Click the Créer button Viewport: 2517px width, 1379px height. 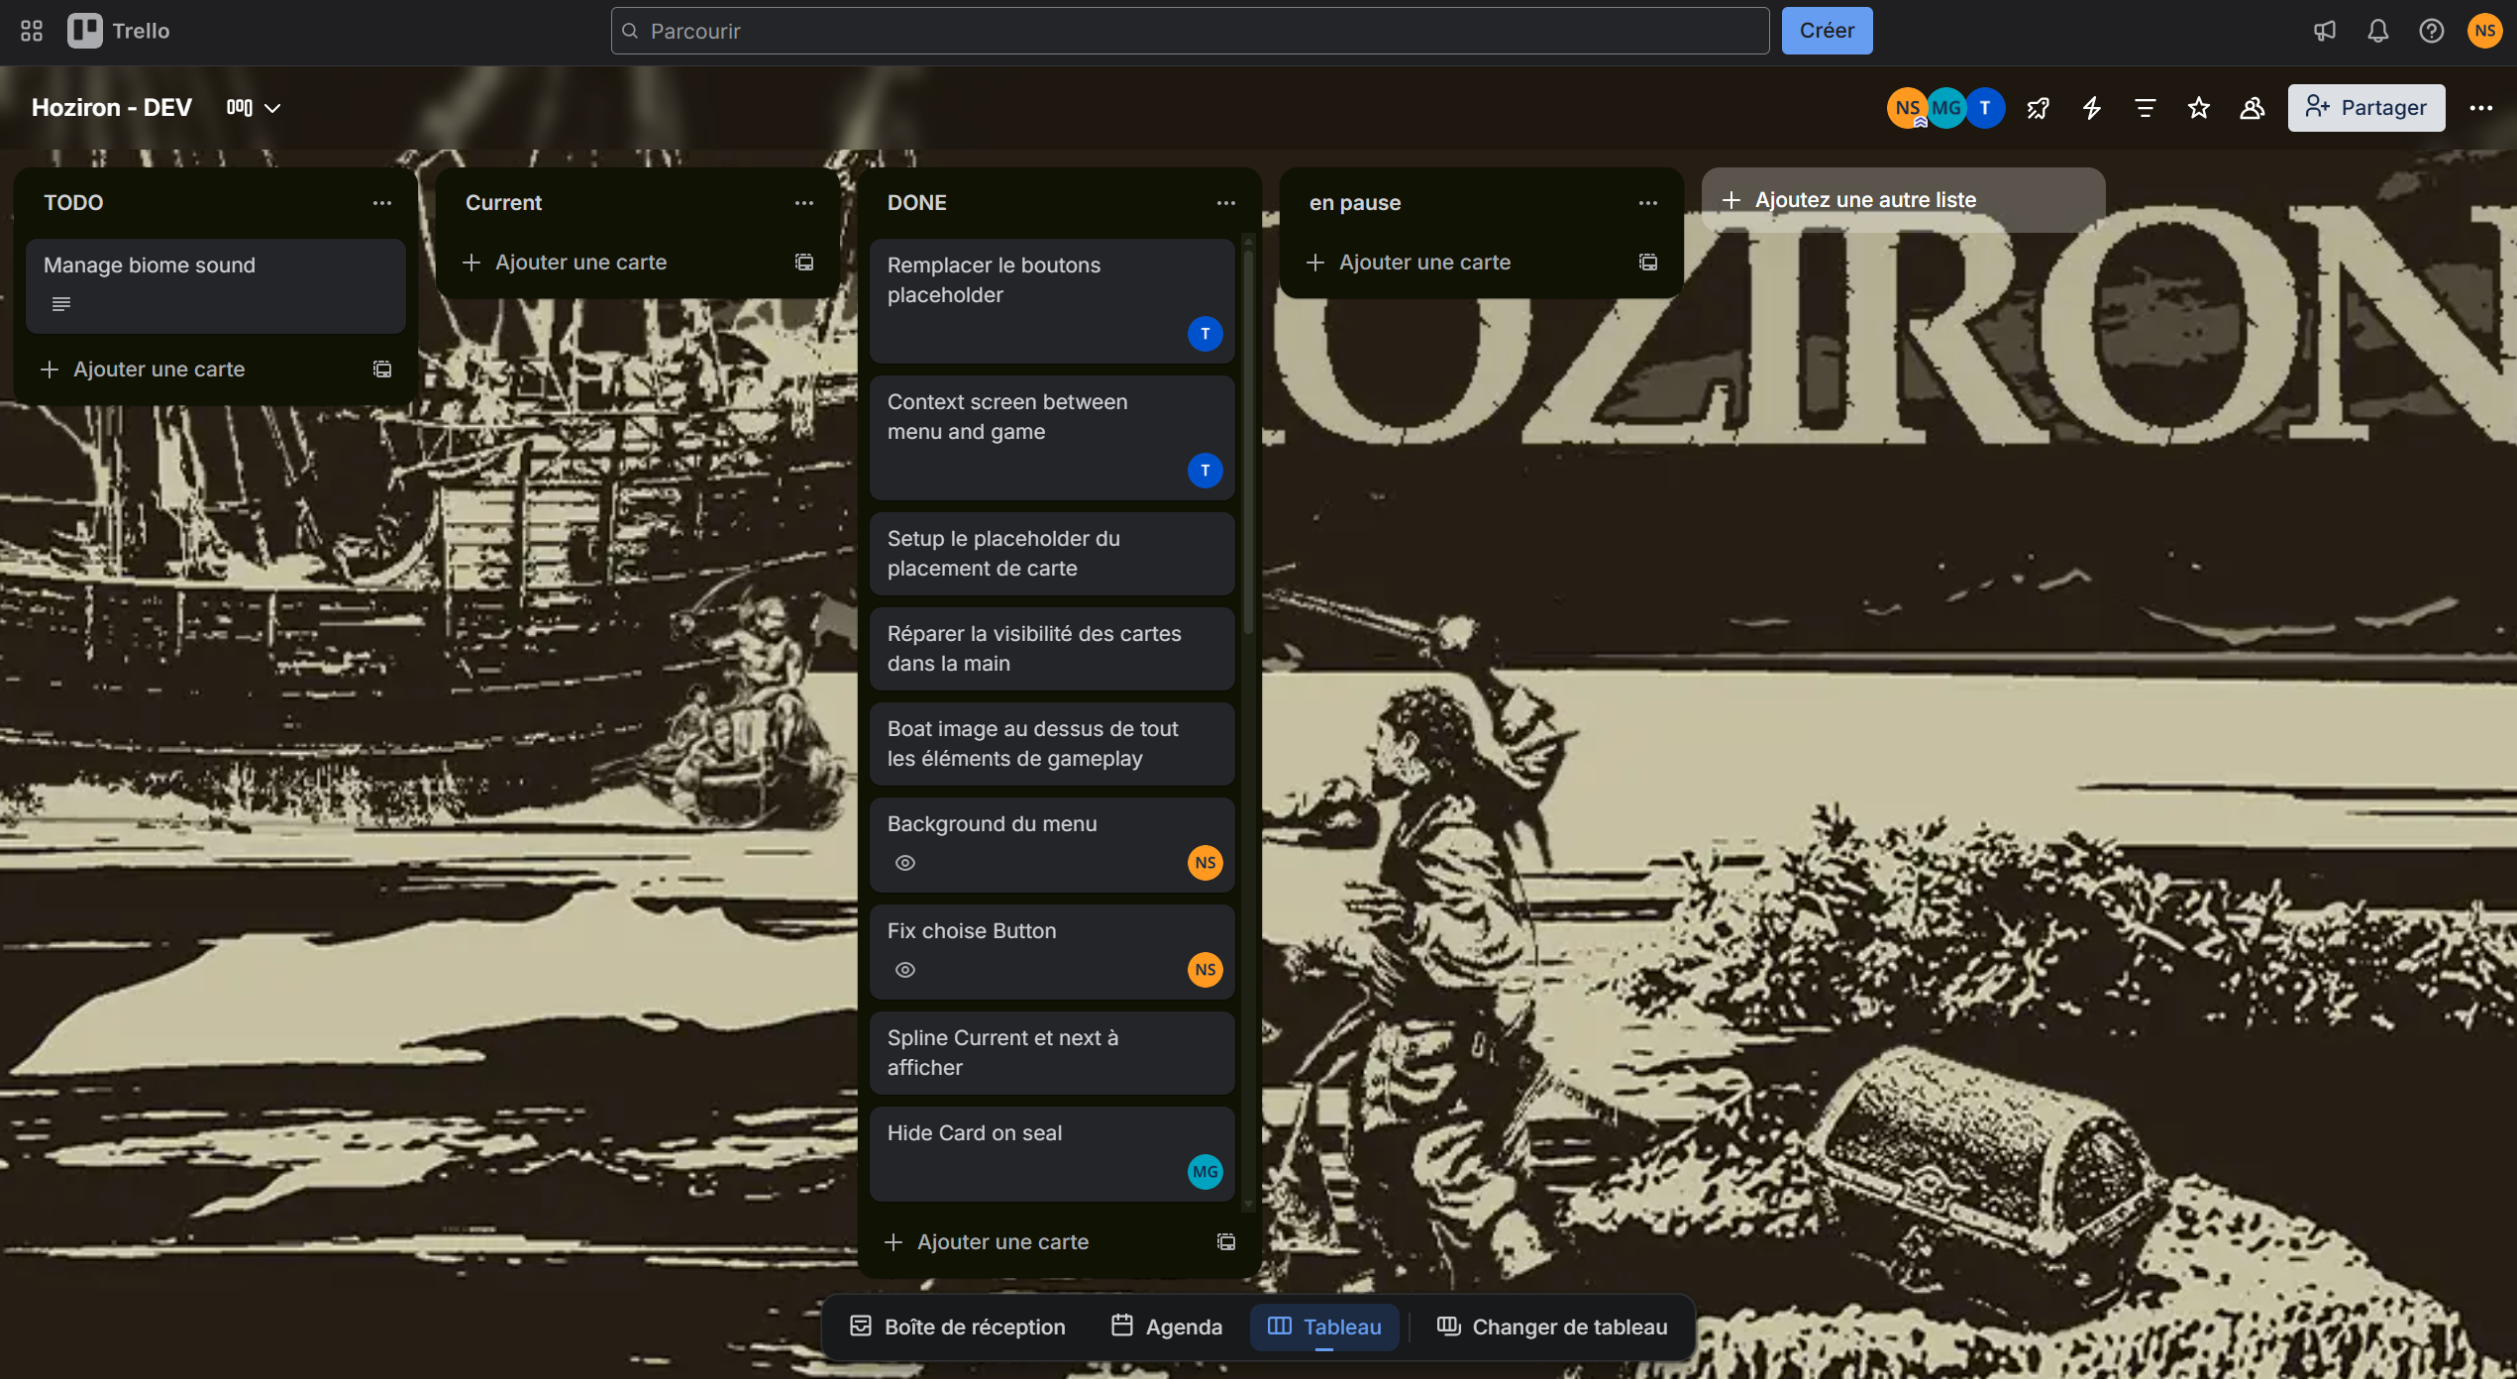[1827, 30]
